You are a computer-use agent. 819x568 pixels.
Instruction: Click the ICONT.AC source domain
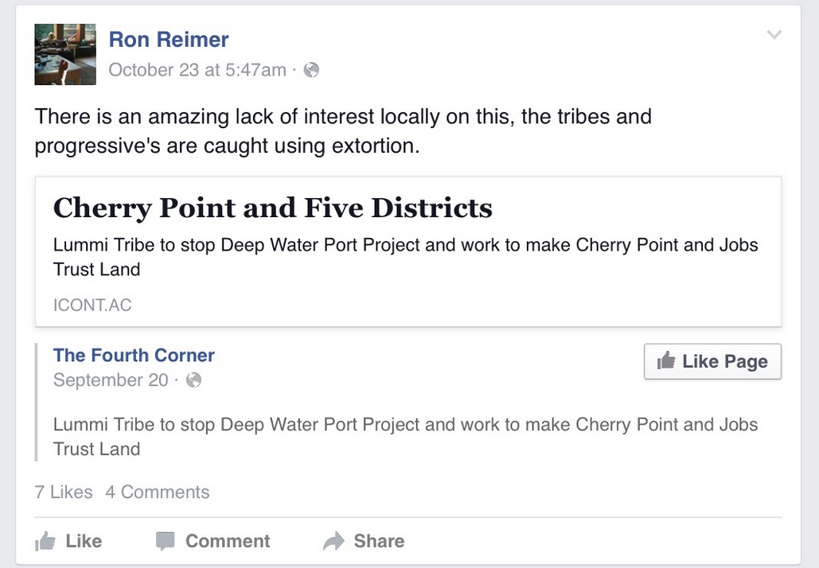click(x=92, y=305)
